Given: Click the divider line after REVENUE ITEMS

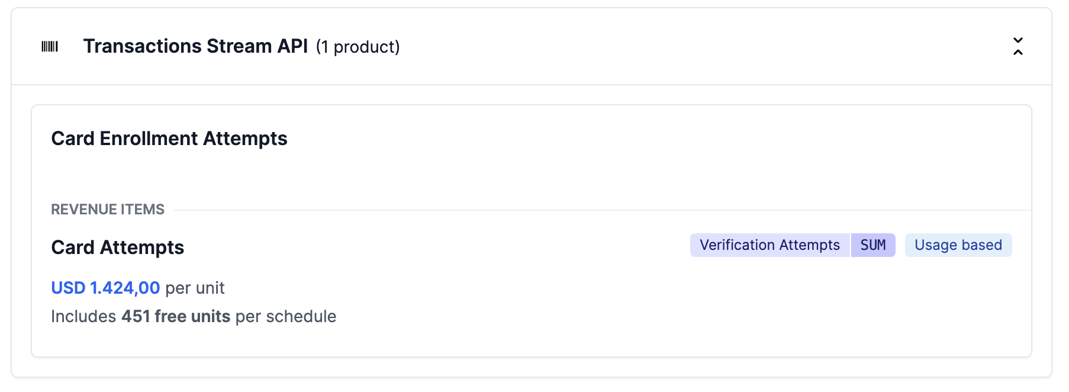Looking at the screenshot, I should pos(592,210).
